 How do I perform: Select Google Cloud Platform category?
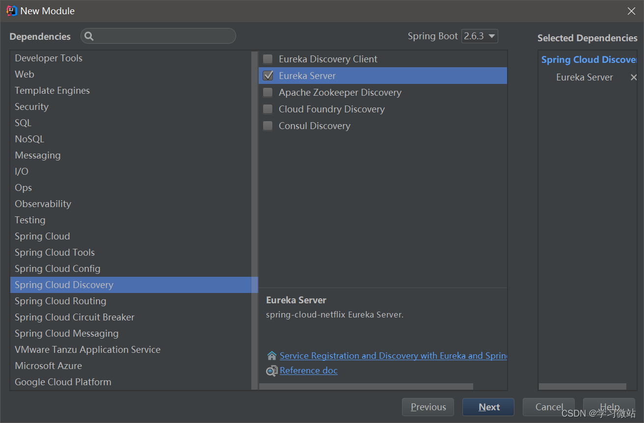[131, 382]
